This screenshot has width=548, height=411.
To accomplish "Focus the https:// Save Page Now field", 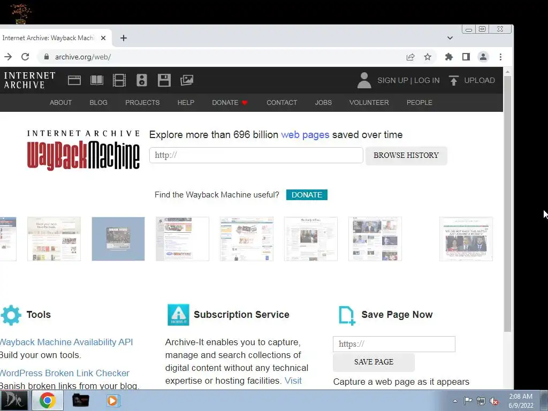I will (394, 344).
